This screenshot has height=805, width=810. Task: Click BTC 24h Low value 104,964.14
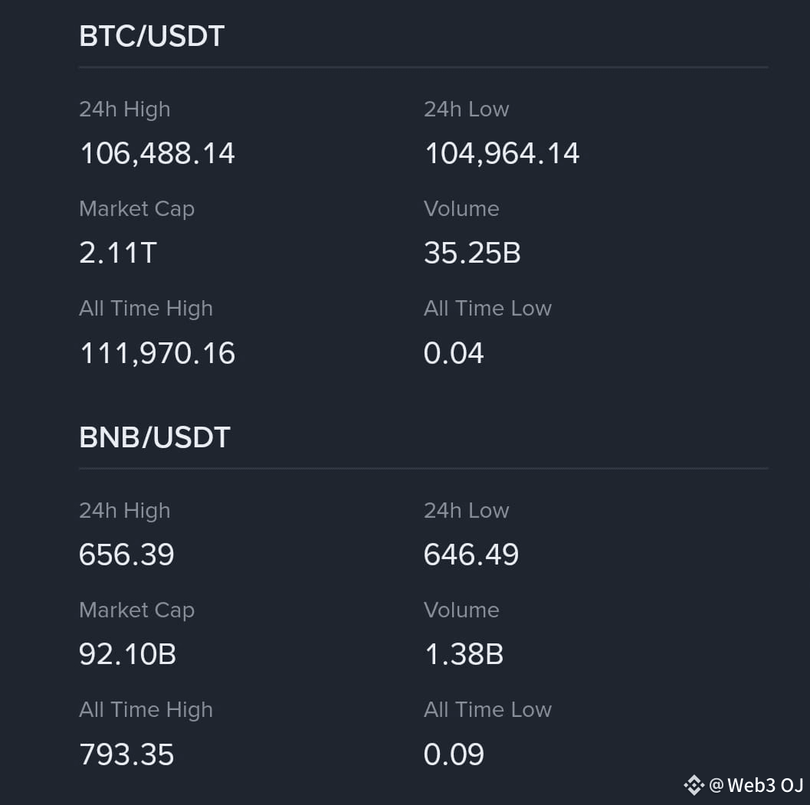[502, 154]
